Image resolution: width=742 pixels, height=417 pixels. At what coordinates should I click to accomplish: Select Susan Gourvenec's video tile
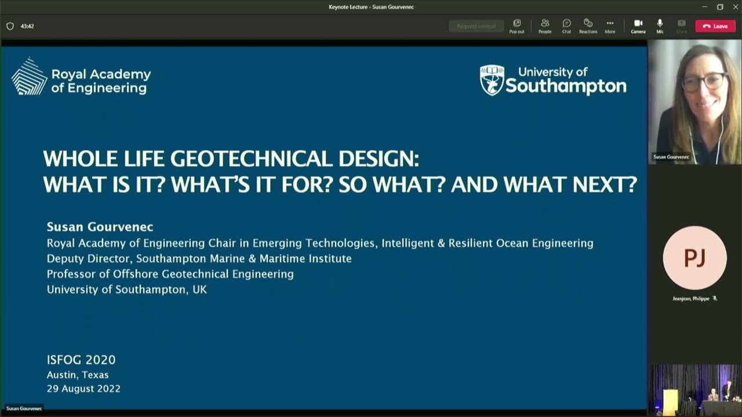[694, 102]
